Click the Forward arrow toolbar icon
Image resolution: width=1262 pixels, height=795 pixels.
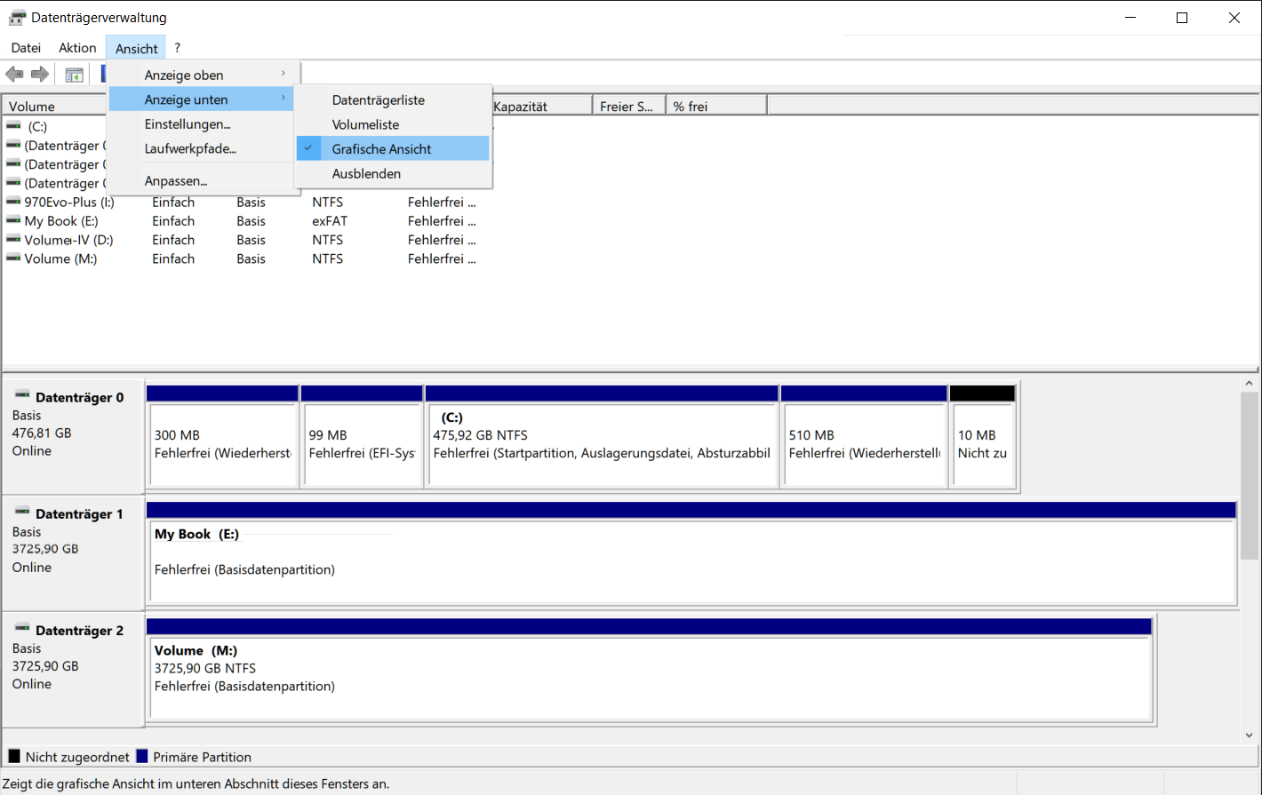(39, 75)
